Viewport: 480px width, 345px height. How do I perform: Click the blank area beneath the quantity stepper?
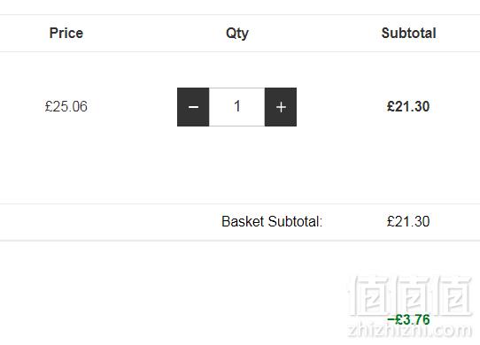point(237,164)
